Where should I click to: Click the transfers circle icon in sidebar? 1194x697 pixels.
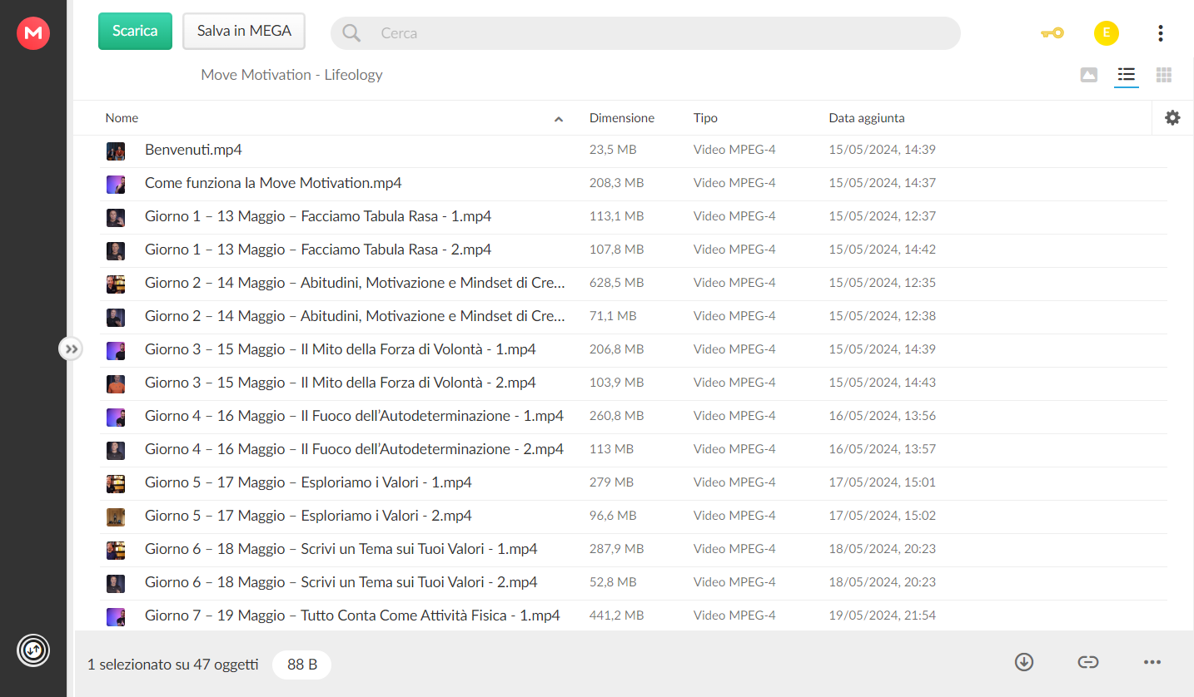[x=33, y=650]
